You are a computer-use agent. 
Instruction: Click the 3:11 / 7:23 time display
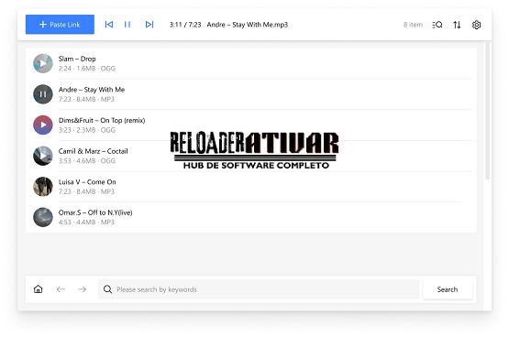(x=185, y=25)
